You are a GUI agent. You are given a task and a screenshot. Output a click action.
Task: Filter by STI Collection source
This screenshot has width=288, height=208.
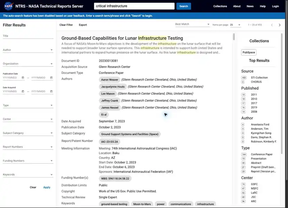(259, 77)
